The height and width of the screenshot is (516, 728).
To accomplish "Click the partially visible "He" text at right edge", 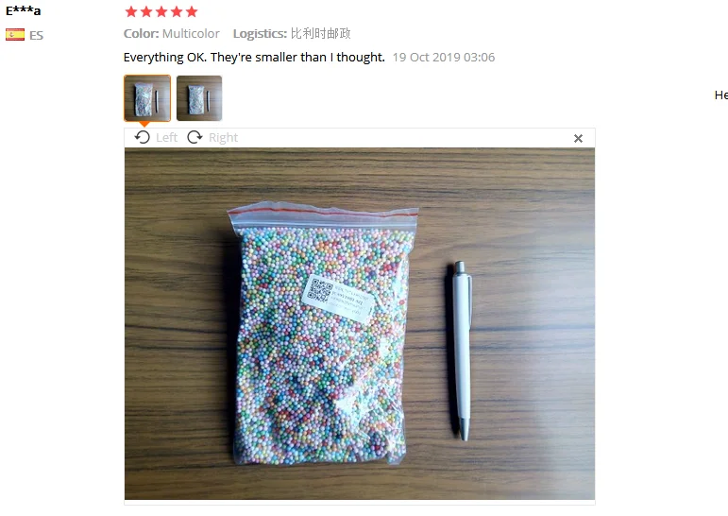I will pos(721,95).
